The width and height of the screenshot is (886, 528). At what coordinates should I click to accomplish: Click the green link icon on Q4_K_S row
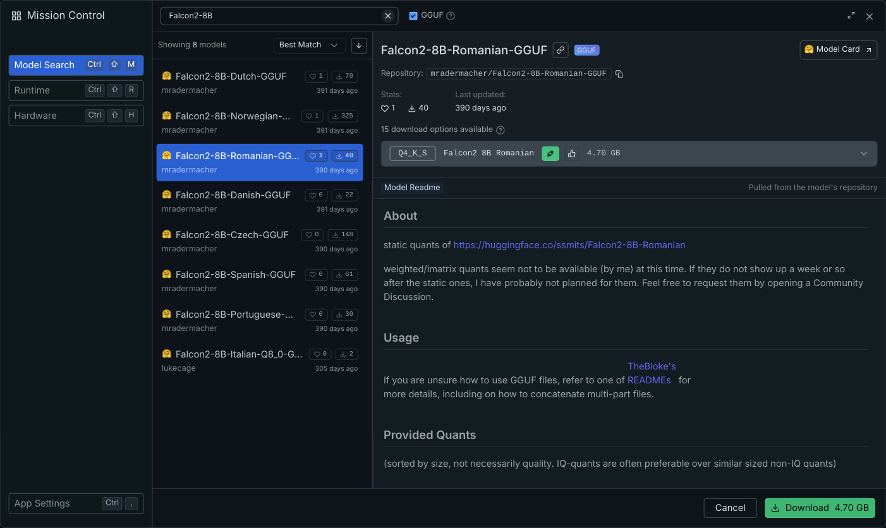point(550,153)
